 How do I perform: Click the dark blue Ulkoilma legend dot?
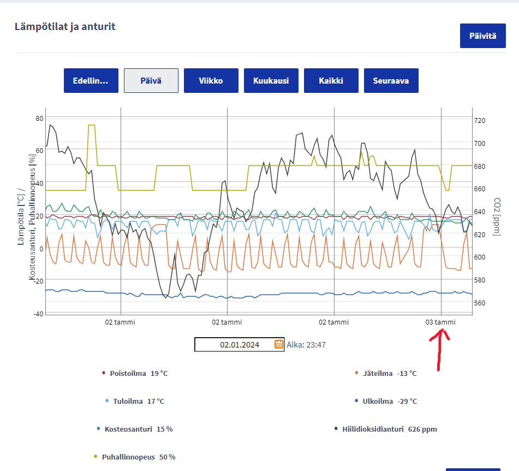(356, 401)
